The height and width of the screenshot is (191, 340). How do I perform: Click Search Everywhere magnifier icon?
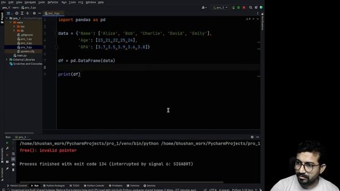click(251, 7)
